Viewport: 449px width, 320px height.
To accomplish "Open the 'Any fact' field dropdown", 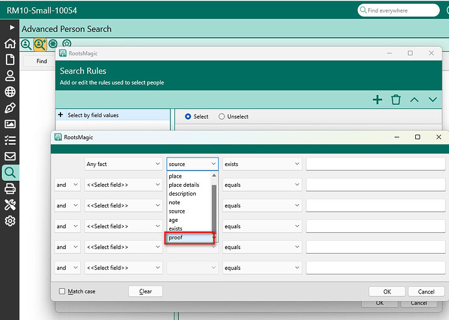I will coord(124,164).
